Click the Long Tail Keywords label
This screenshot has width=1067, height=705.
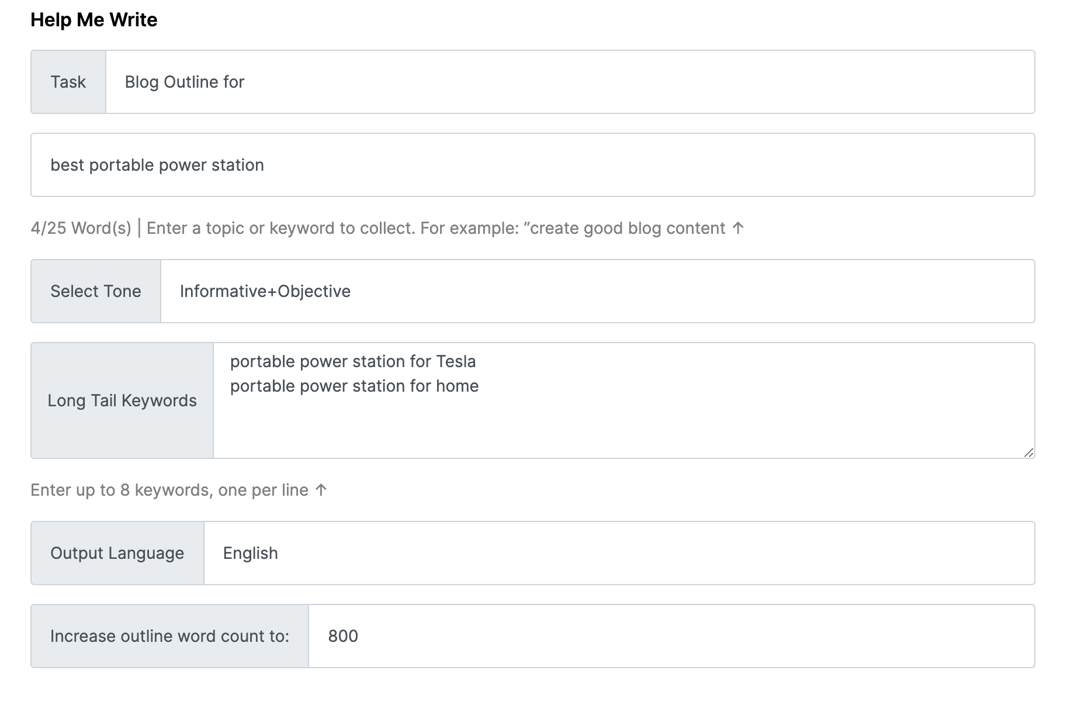pyautogui.click(x=122, y=400)
